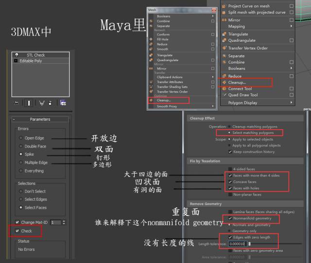The height and width of the screenshot is (263, 311).
Task: Open configure modifier sets icon
Action: (63, 103)
